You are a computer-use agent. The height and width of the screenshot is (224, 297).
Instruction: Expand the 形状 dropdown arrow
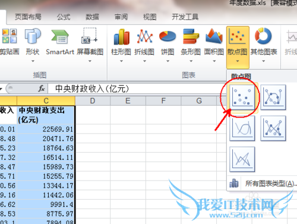coord(33,61)
